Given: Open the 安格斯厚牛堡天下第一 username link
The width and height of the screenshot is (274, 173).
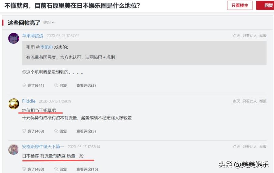Looking at the screenshot, I should tap(43, 147).
